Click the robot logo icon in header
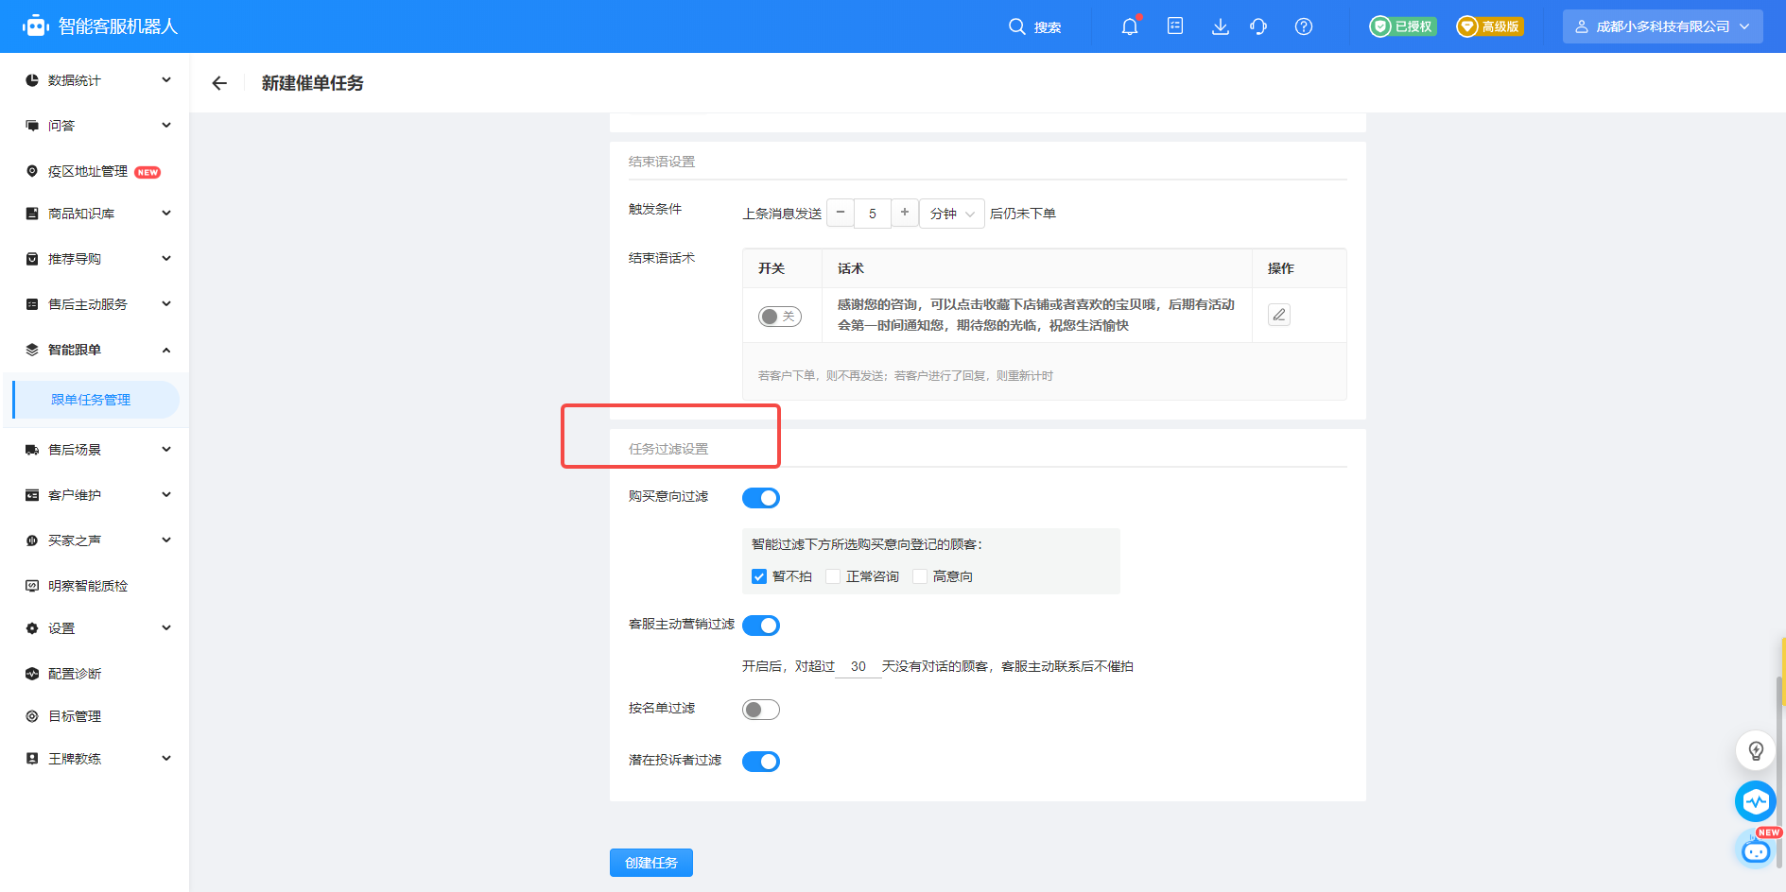Image resolution: width=1786 pixels, height=892 pixels. point(36,26)
